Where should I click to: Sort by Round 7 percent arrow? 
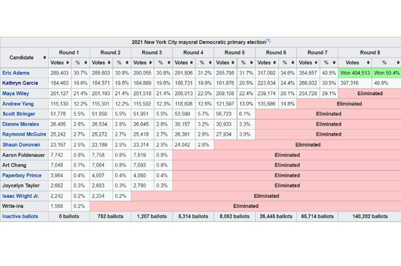(x=334, y=63)
